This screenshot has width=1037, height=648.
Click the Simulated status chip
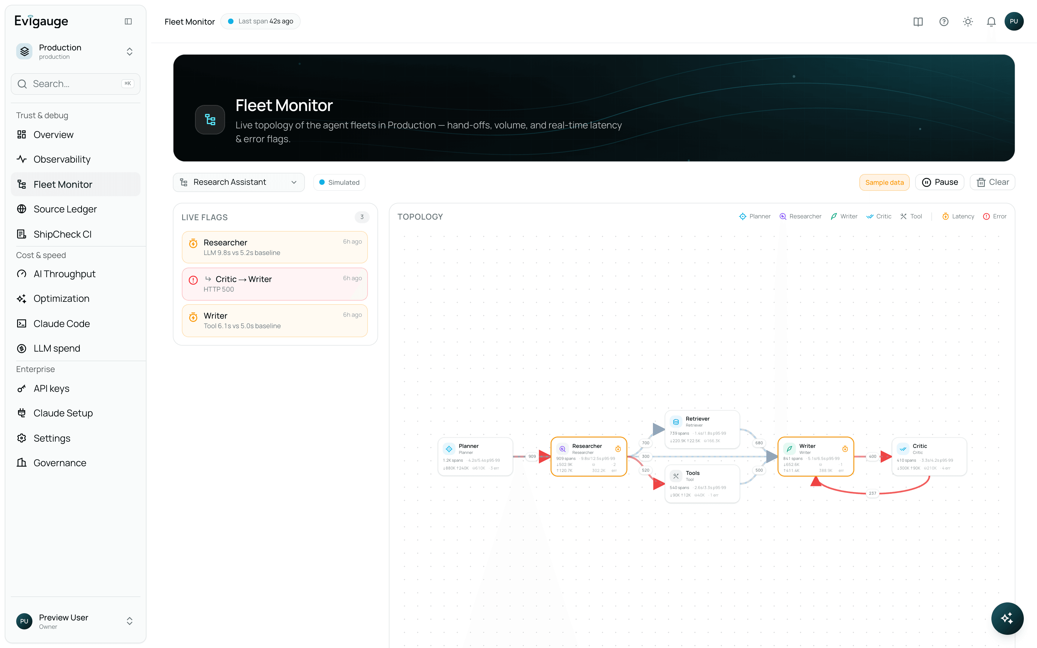tap(339, 182)
